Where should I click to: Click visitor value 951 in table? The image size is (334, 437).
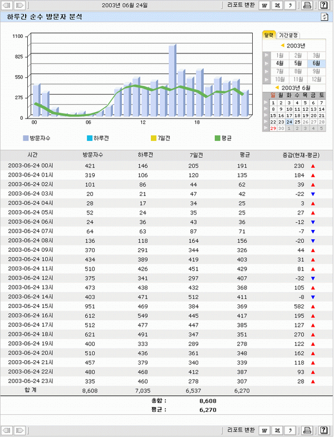click(x=90, y=307)
